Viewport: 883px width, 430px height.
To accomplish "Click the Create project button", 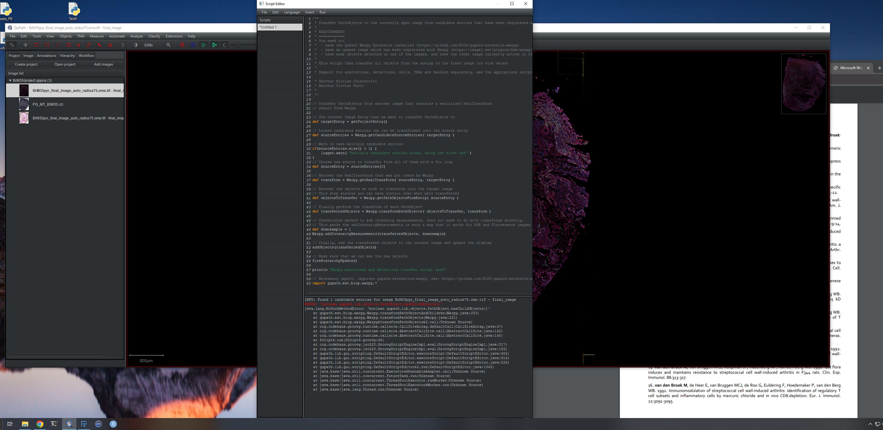I will [x=26, y=64].
